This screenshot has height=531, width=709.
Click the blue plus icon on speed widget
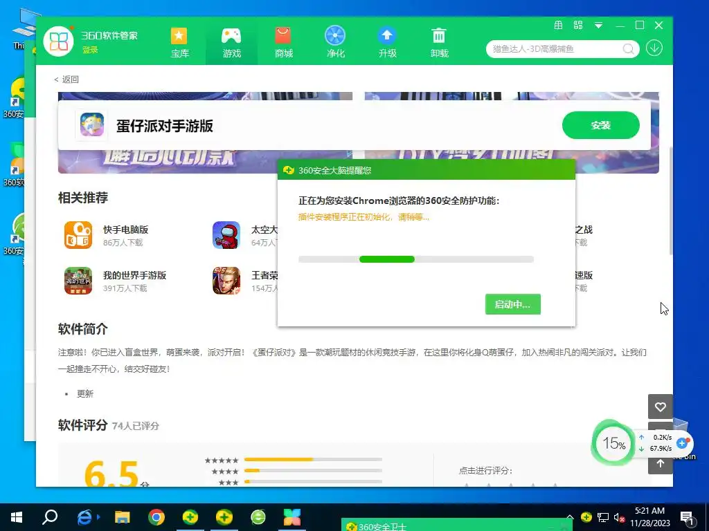[x=682, y=443]
